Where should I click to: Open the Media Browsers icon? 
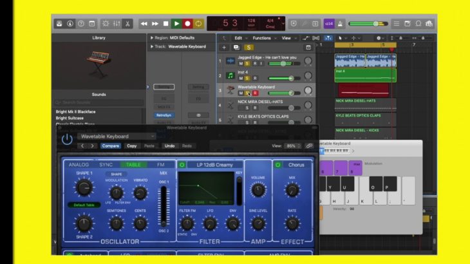pyautogui.click(x=429, y=24)
